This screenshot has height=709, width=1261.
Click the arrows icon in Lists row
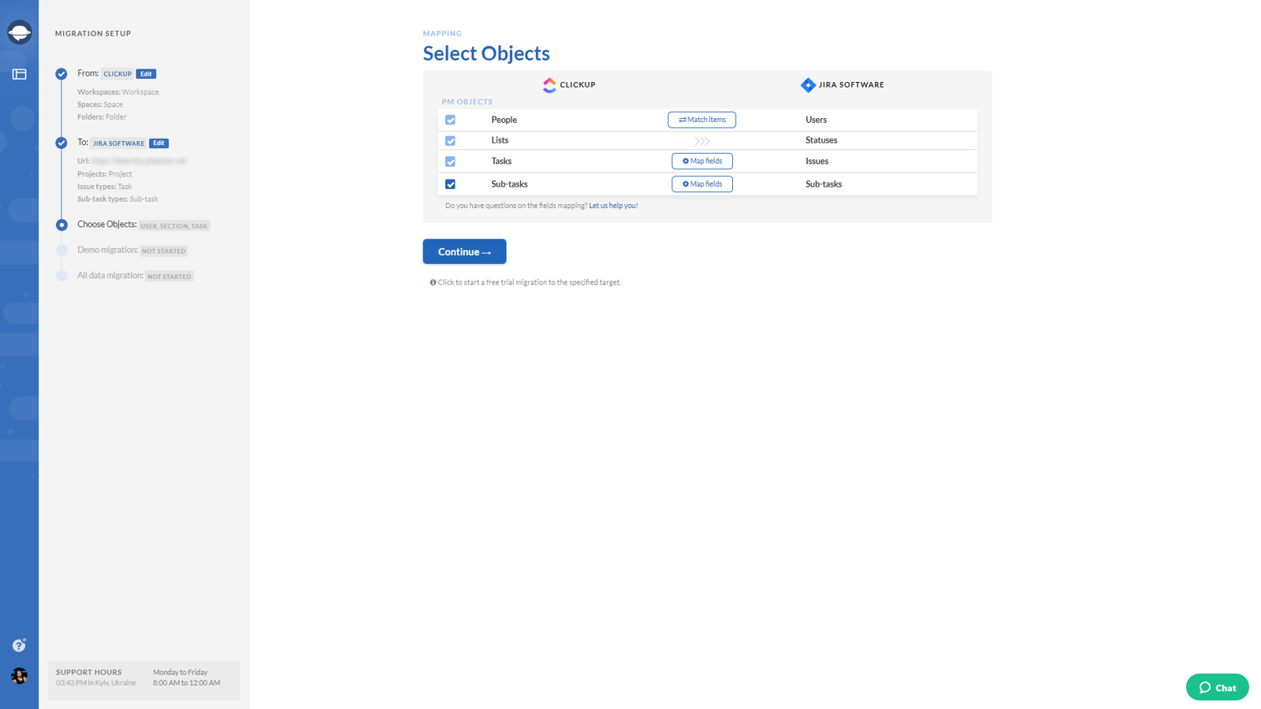point(702,141)
